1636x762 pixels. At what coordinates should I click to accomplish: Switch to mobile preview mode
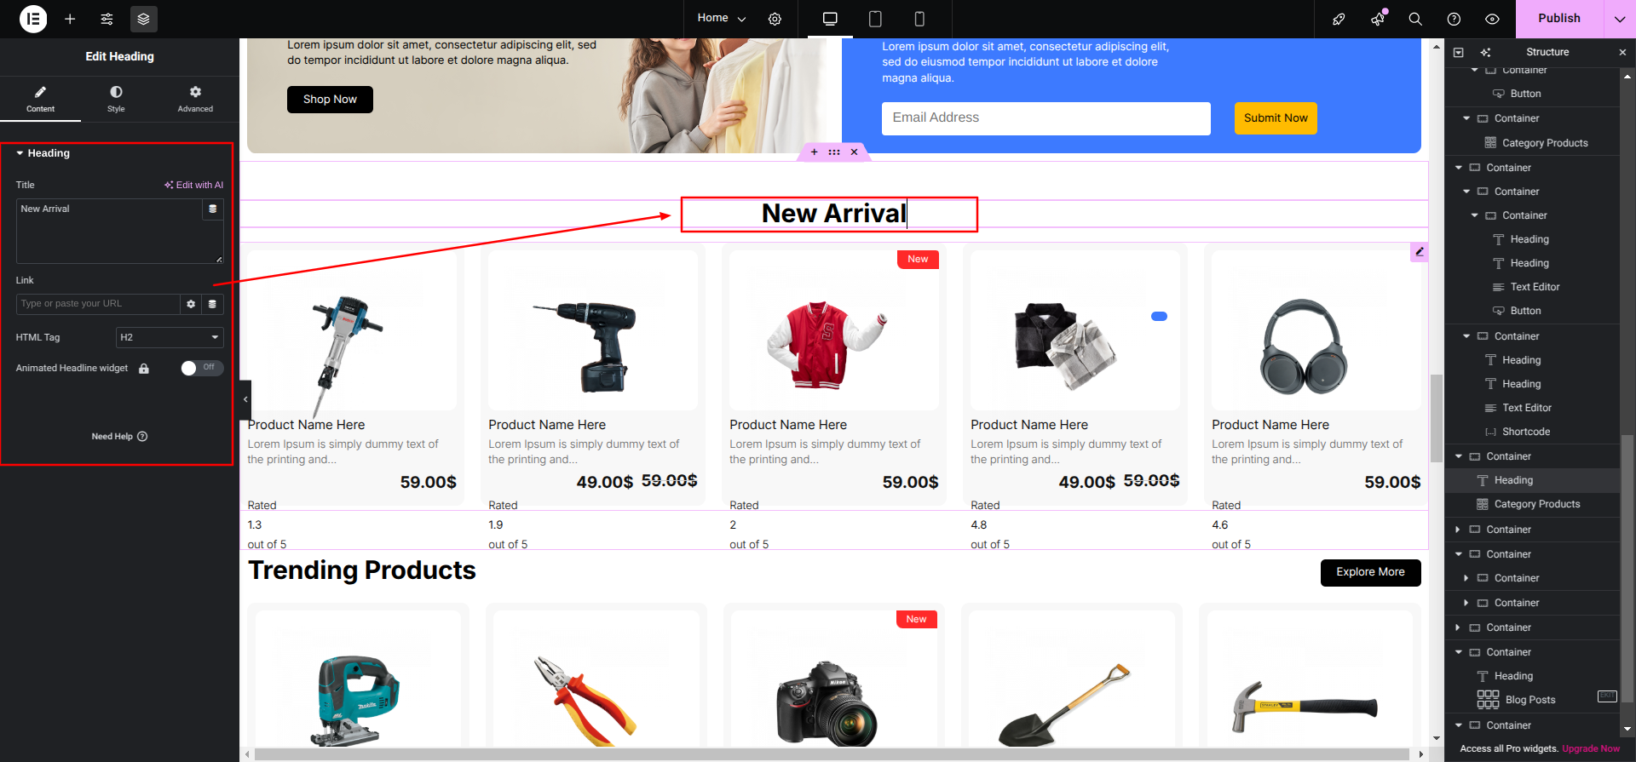[919, 19]
